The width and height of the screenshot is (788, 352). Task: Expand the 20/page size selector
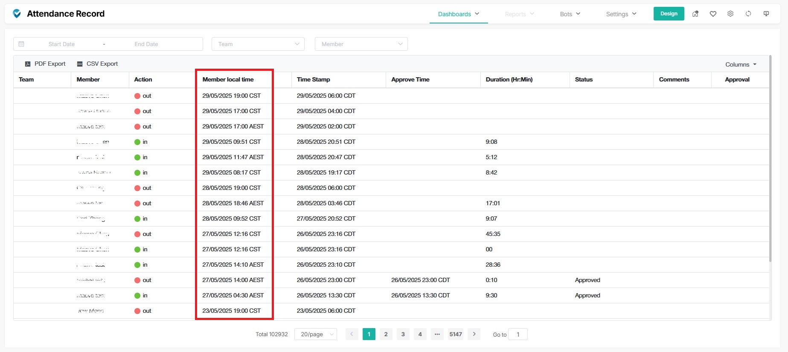315,334
